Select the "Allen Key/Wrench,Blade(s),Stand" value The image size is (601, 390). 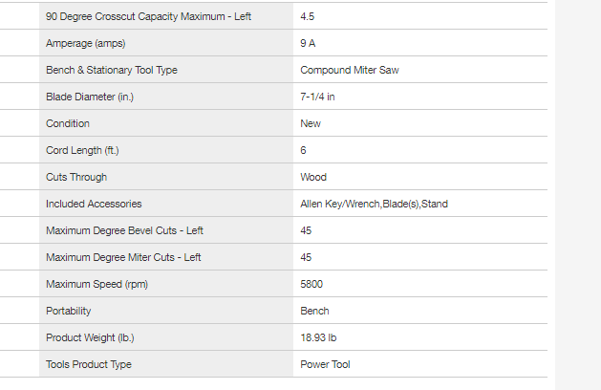coord(375,204)
